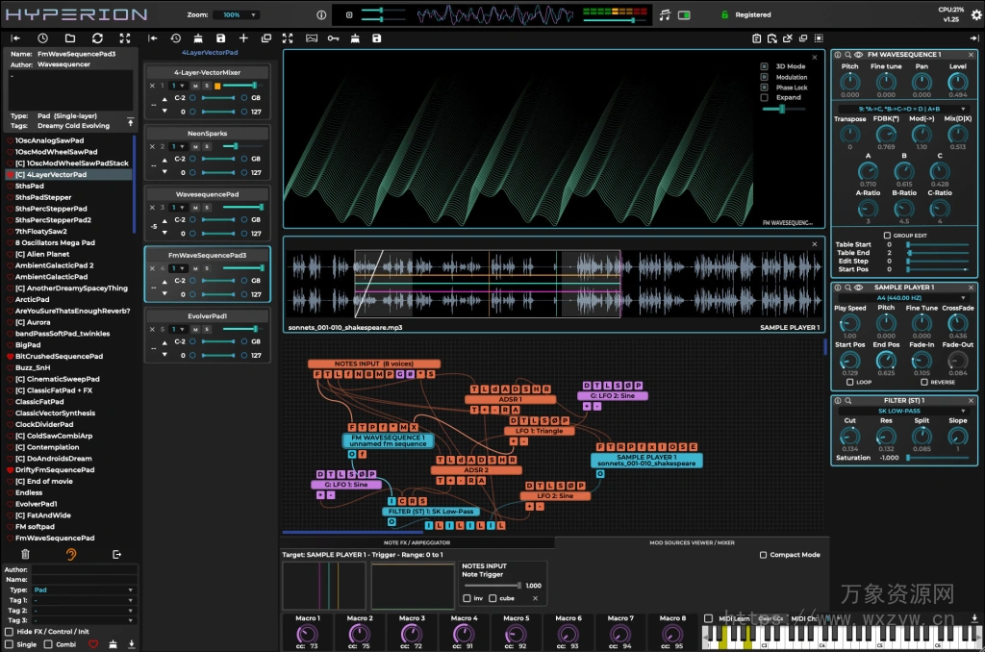Open the Zoom percentage dropdown
985x652 pixels.
pyautogui.click(x=236, y=14)
